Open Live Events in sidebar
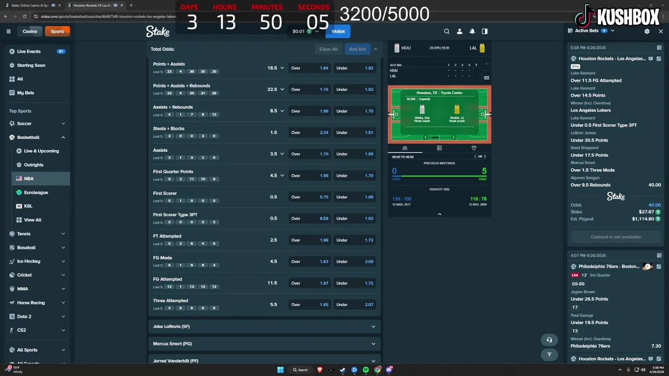This screenshot has width=669, height=376. (38, 52)
